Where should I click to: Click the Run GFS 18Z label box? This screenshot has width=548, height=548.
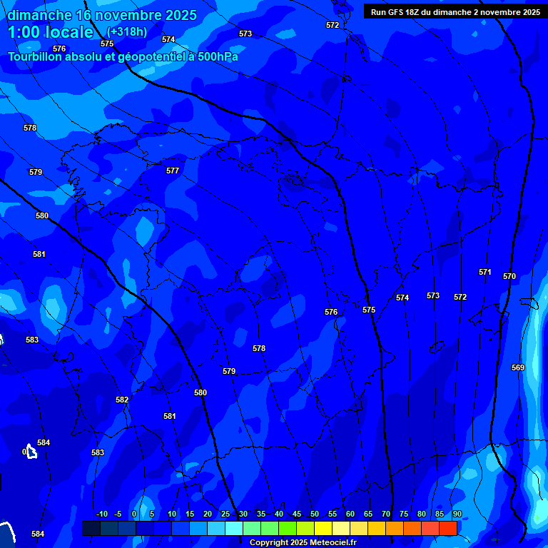click(x=455, y=11)
